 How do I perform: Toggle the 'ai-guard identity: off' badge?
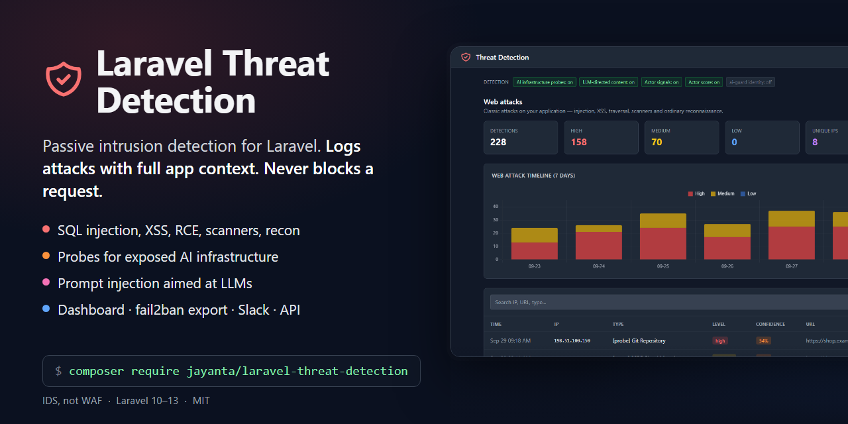tap(751, 82)
